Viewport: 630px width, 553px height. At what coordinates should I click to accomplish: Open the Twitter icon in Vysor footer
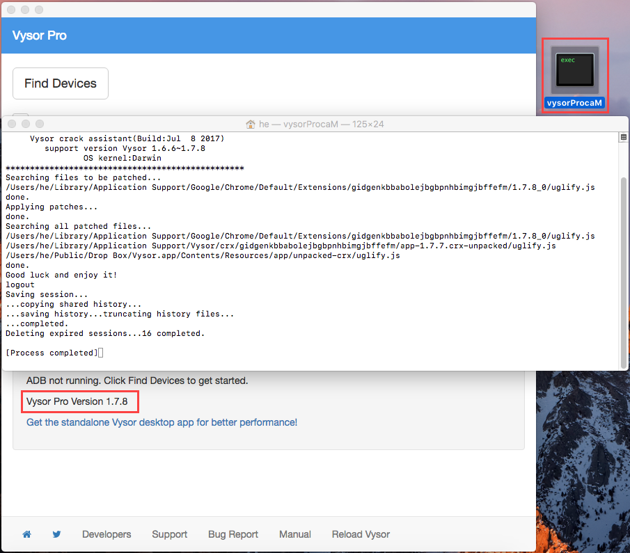coord(56,534)
